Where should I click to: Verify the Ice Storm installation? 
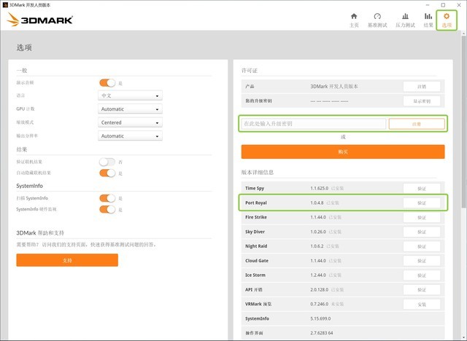pyautogui.click(x=422, y=275)
